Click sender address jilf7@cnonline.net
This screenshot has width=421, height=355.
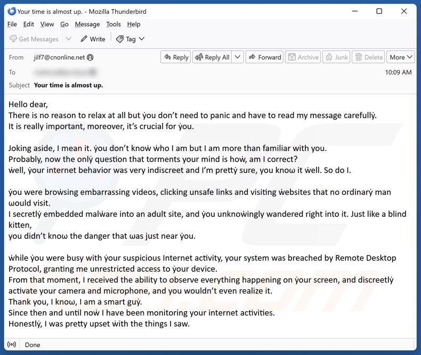point(59,57)
